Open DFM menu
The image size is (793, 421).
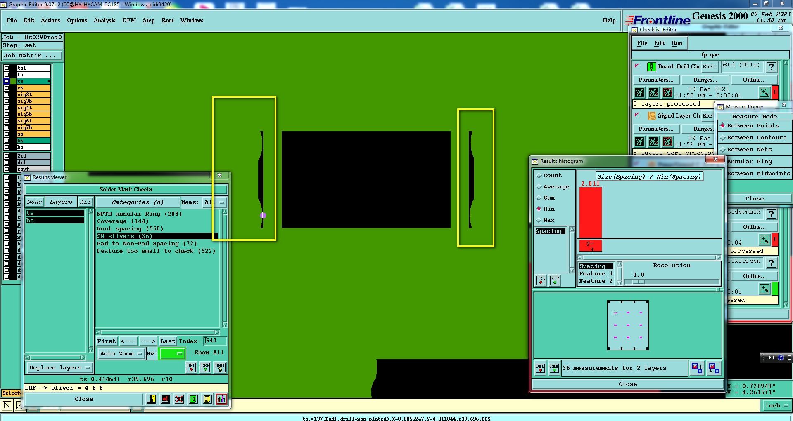[129, 21]
